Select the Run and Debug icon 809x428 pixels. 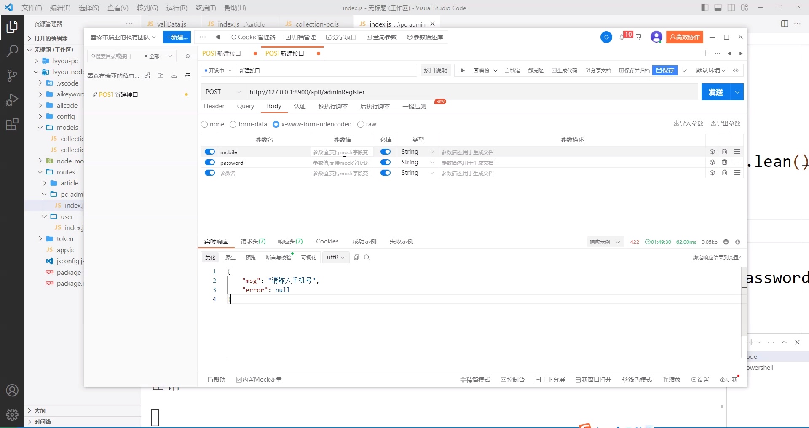12,100
